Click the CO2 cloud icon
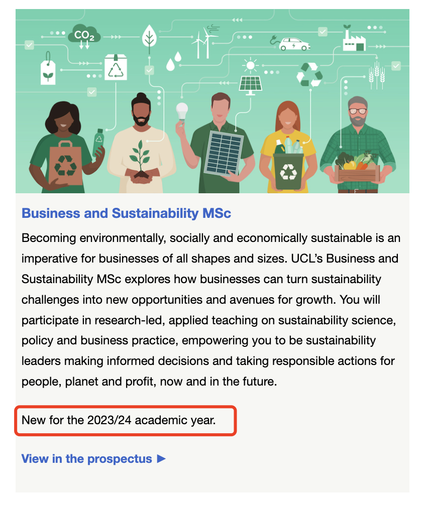Viewport: 425px width, 505px height. [x=84, y=36]
